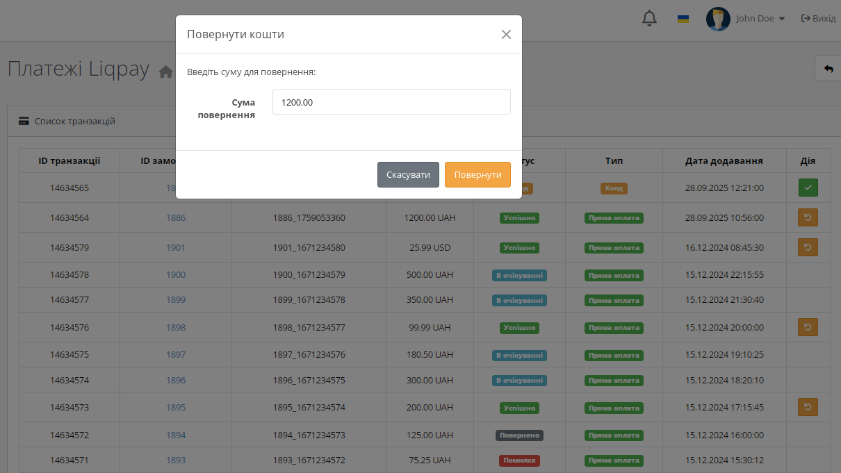
Task: Select transaction ID 14634571 cell
Action: click(70, 460)
